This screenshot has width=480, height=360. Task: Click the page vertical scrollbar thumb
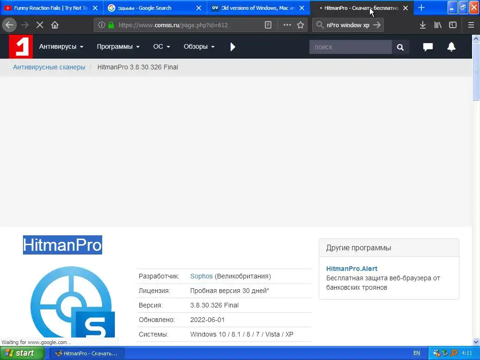pos(476,71)
